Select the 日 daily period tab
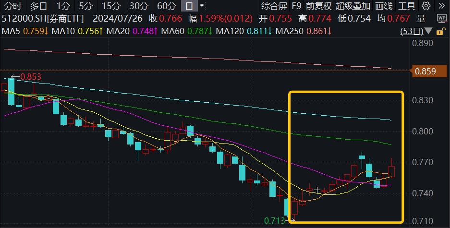 pyautogui.click(x=189, y=6)
